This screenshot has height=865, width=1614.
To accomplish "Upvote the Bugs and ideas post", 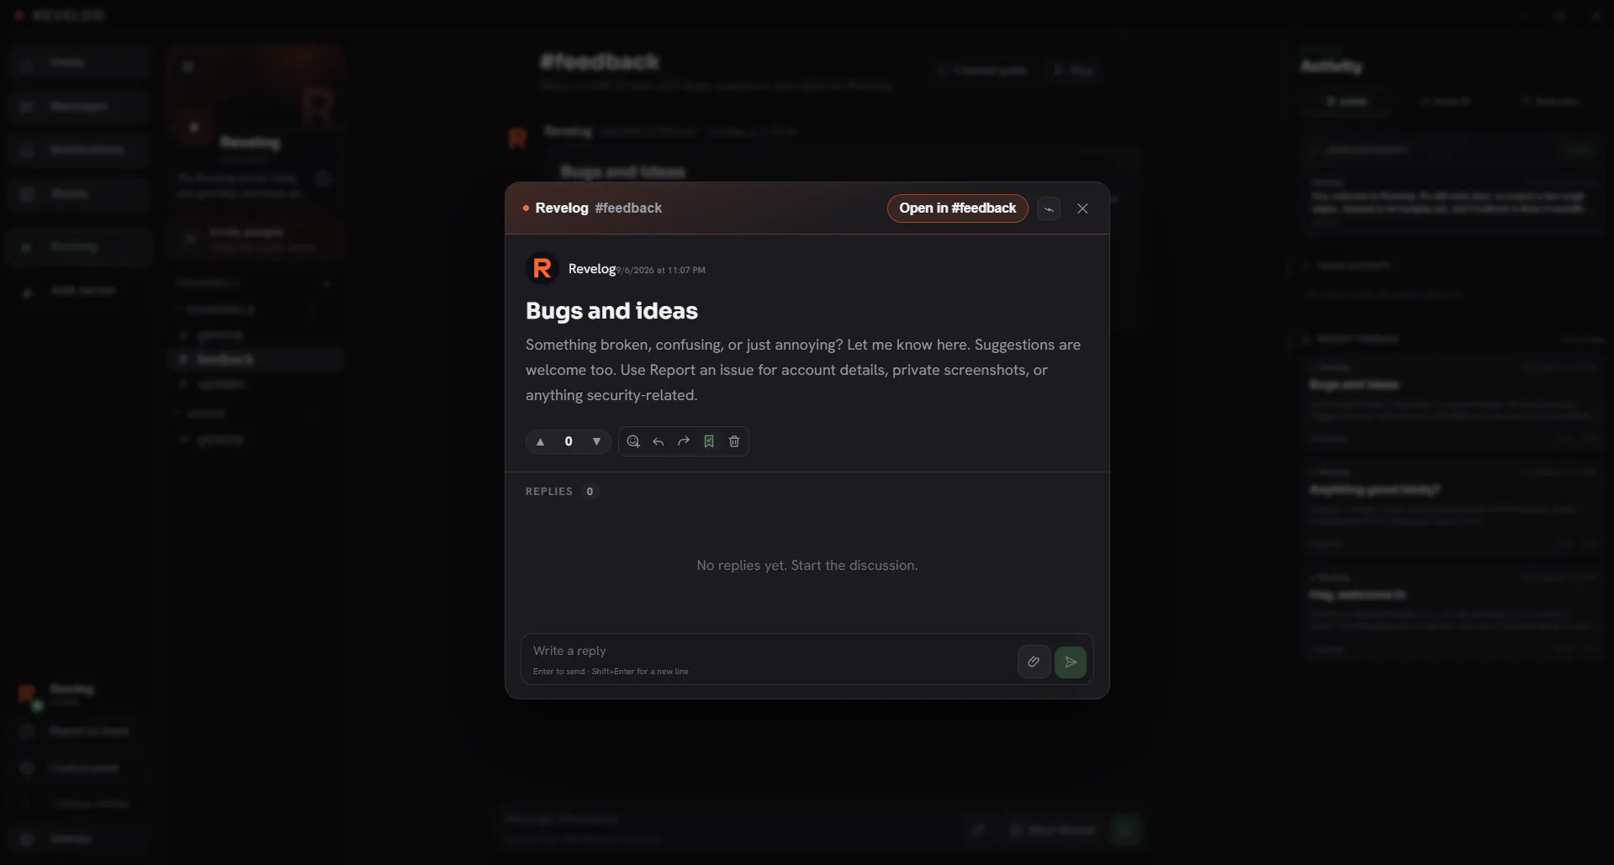I will (541, 441).
